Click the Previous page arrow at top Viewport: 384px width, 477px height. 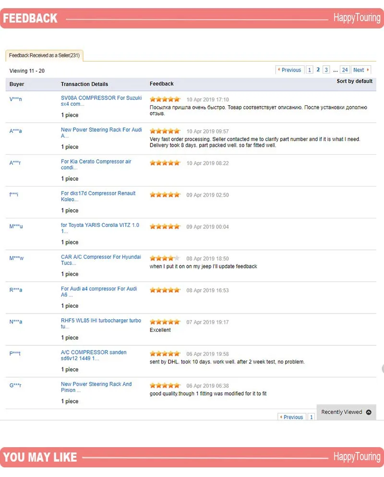(289, 70)
